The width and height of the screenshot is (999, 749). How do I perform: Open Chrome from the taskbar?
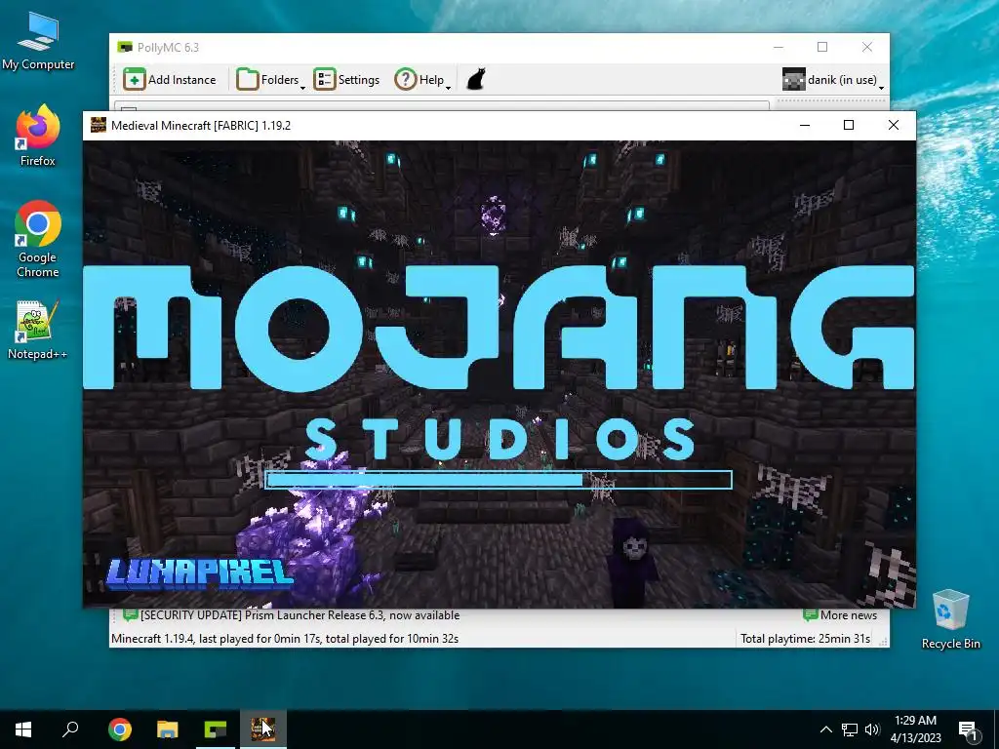pyautogui.click(x=120, y=729)
